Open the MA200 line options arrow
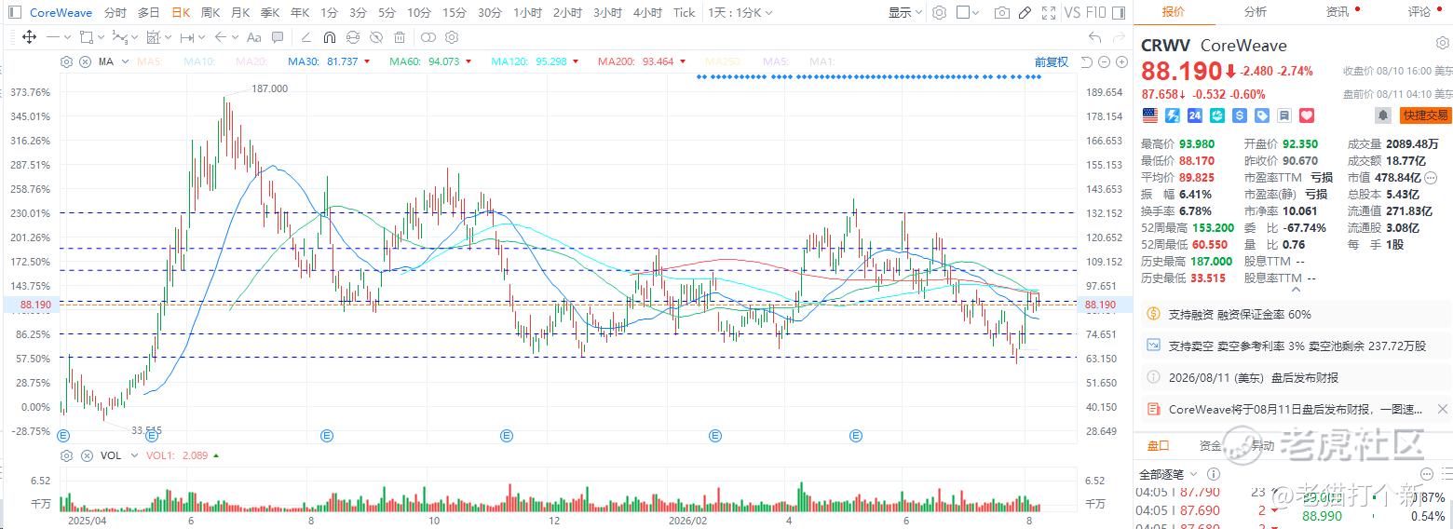Viewport: 1453px width, 529px height. tap(682, 61)
